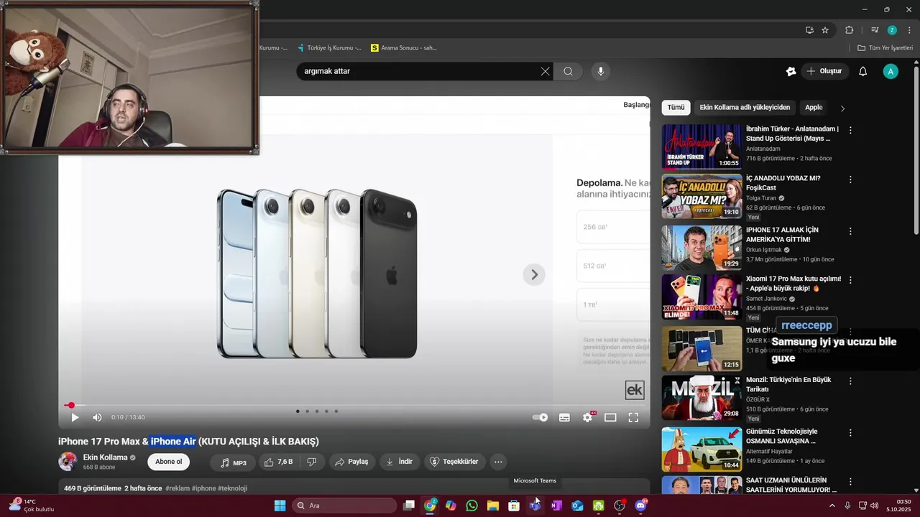This screenshot has width=920, height=517.
Task: Click the sparkle icon beside Oluştur
Action: (x=791, y=71)
